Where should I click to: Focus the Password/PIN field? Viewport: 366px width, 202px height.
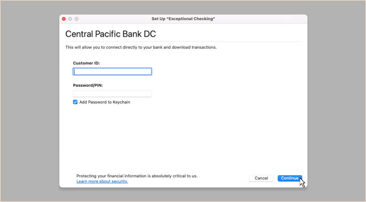[x=112, y=94]
